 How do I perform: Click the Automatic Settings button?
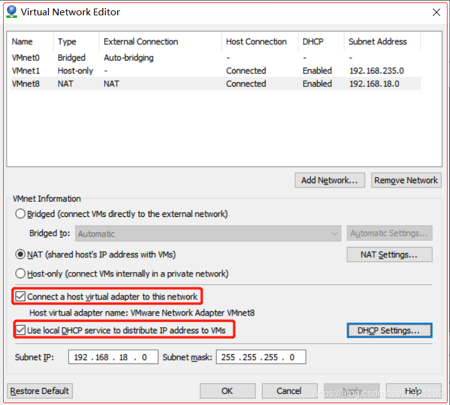[389, 233]
